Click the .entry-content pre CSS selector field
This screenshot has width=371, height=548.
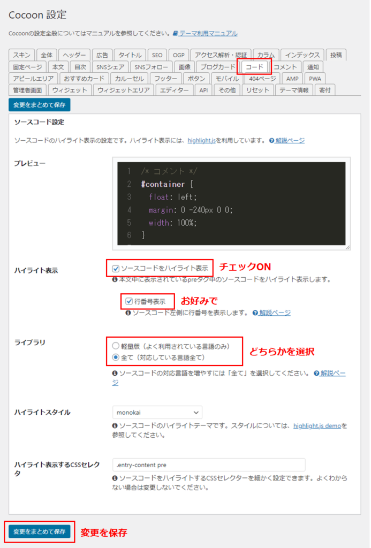click(x=209, y=465)
